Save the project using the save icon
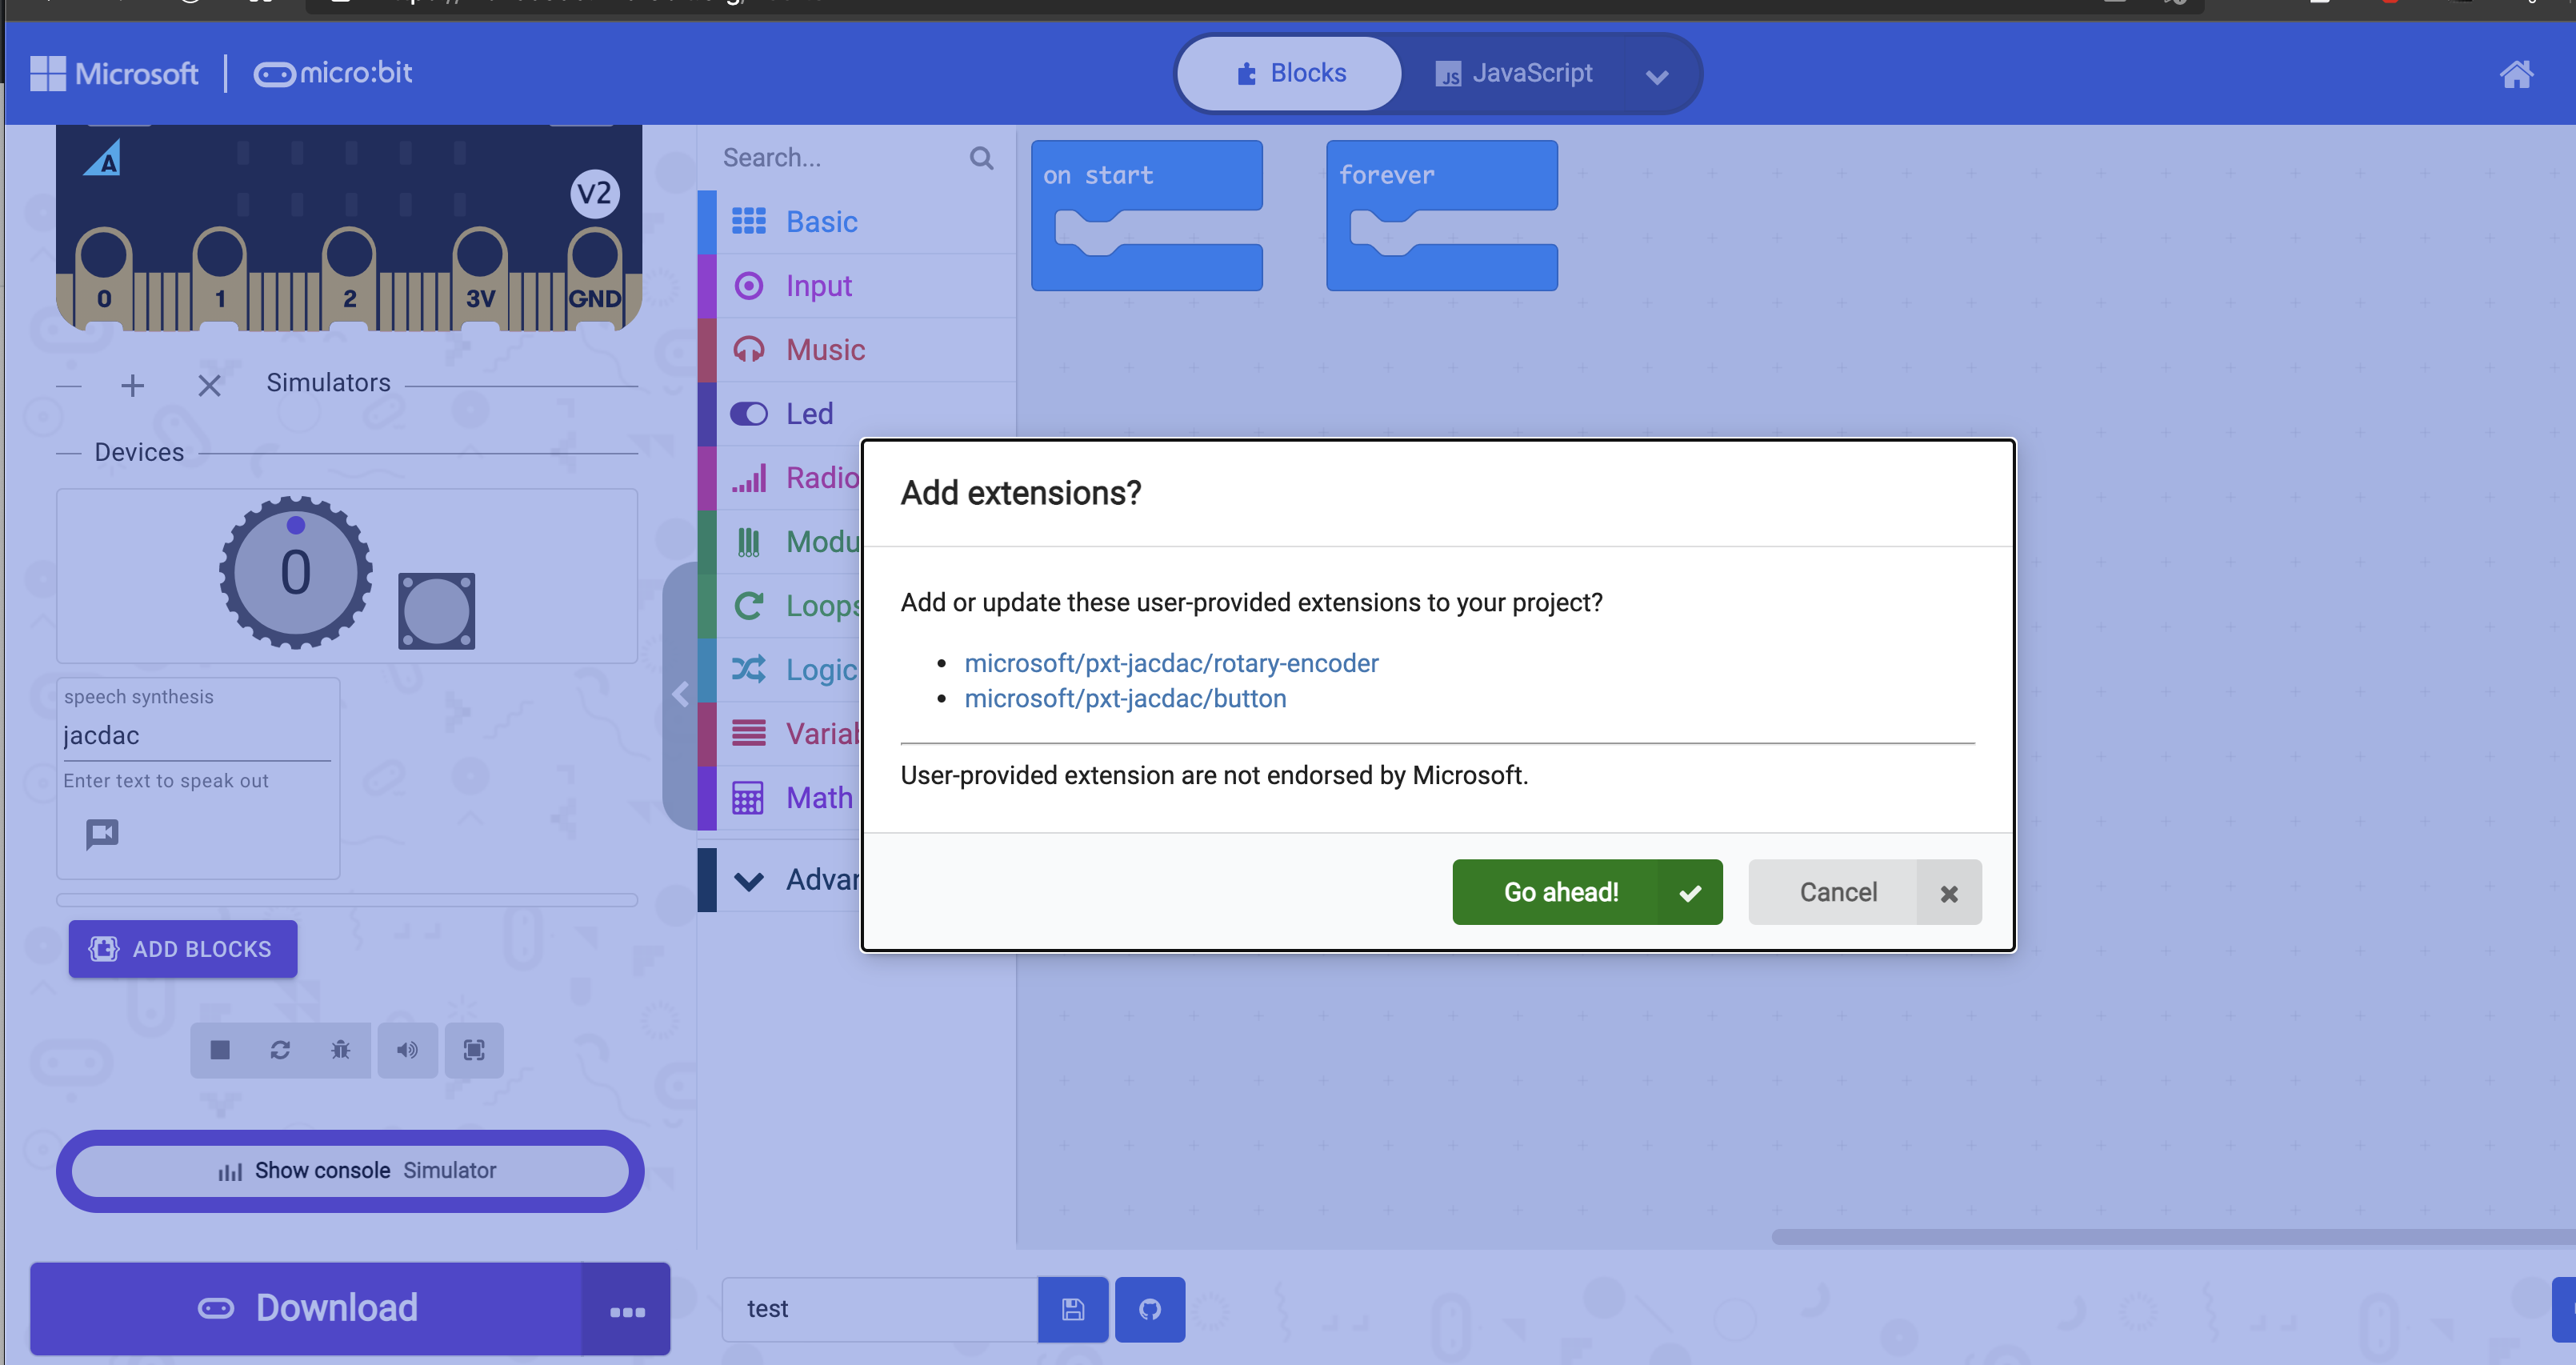This screenshot has height=1365, width=2576. 1072,1308
